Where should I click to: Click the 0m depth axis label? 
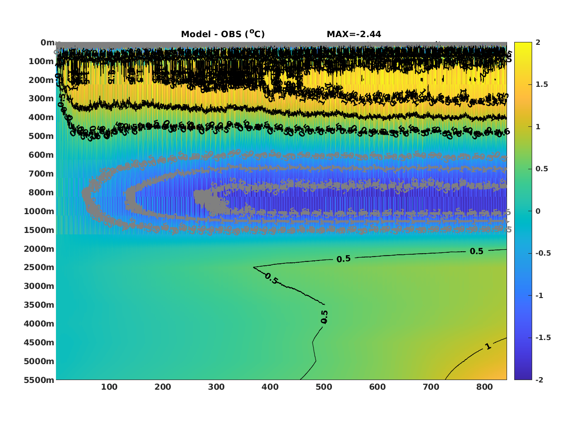click(x=47, y=42)
